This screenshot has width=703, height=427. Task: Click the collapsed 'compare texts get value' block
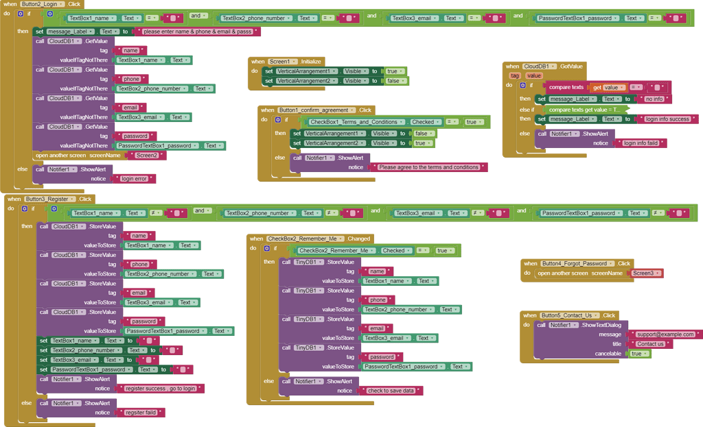click(x=584, y=110)
